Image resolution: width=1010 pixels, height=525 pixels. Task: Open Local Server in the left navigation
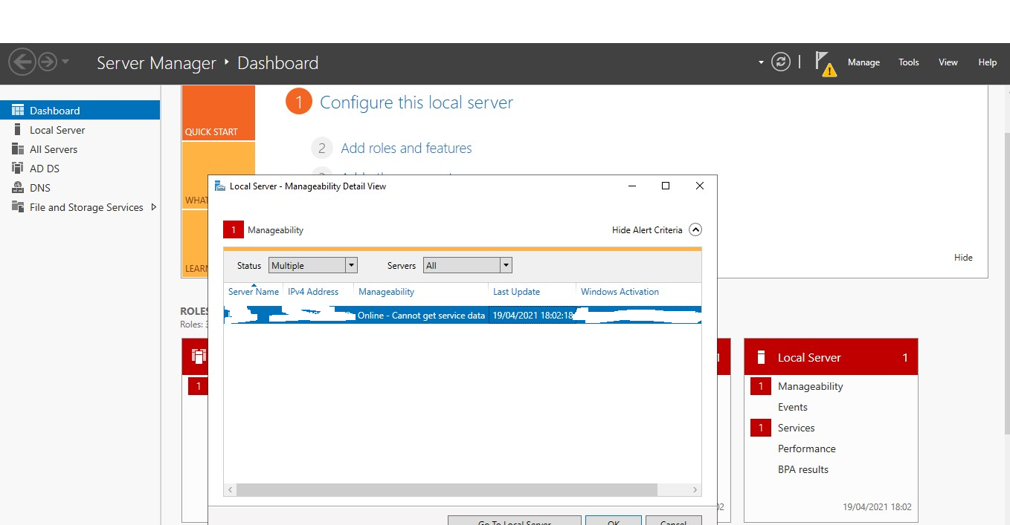[x=80, y=130]
